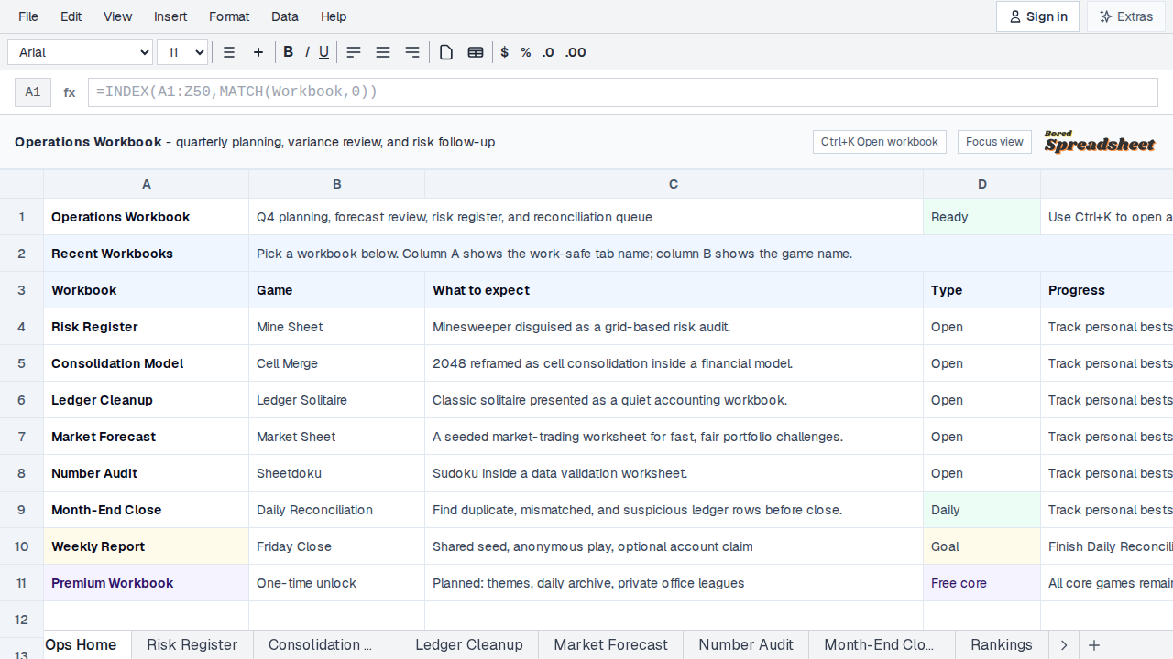Select the Number Audit cell
The height and width of the screenshot is (659, 1173).
pos(147,473)
